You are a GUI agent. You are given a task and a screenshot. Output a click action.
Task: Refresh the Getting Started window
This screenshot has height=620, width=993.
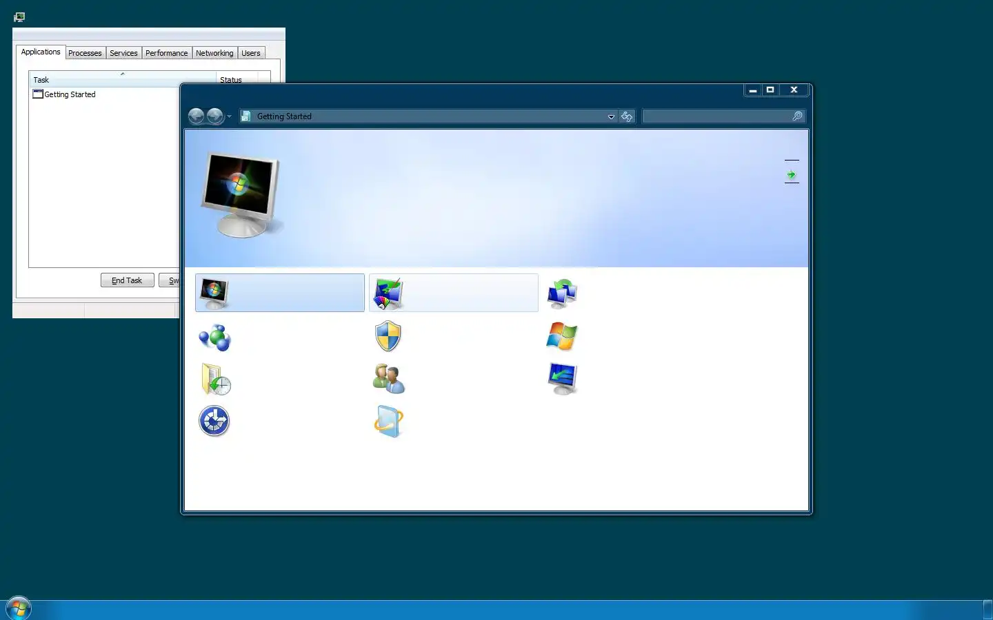click(x=627, y=116)
